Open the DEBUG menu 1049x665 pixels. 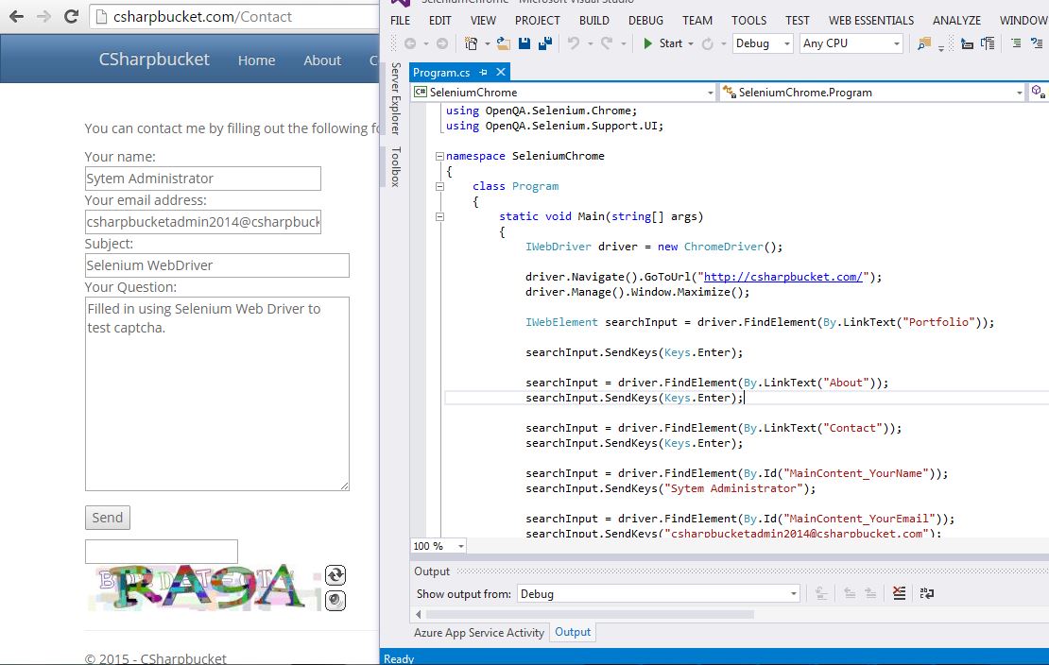pos(645,21)
